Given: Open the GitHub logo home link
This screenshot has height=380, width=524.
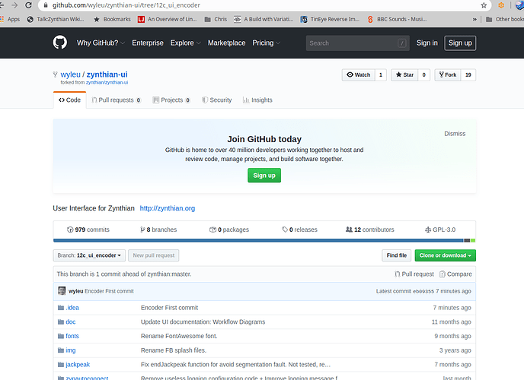Looking at the screenshot, I should pos(60,43).
